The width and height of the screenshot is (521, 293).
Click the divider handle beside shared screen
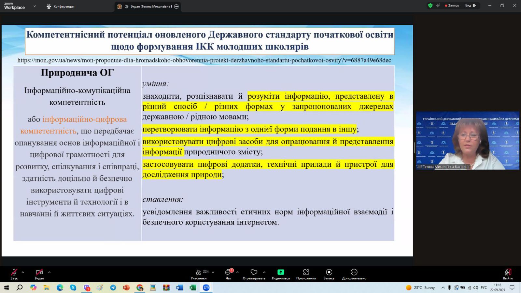(415, 147)
